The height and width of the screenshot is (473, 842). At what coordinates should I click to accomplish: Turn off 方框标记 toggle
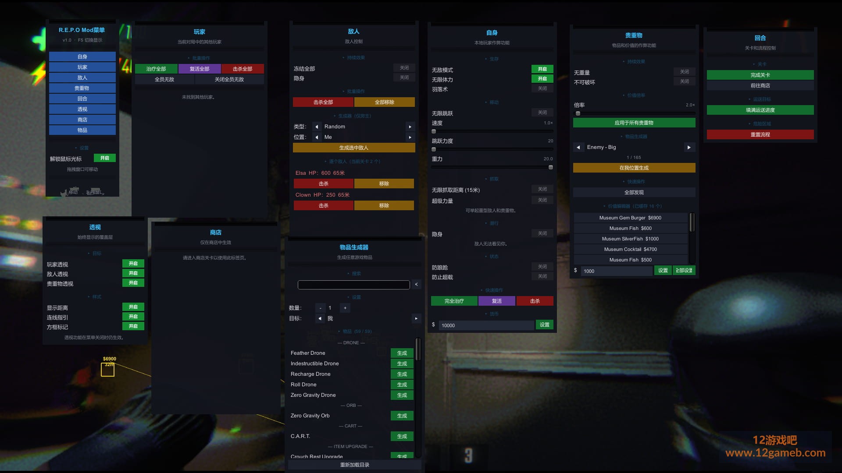point(133,326)
